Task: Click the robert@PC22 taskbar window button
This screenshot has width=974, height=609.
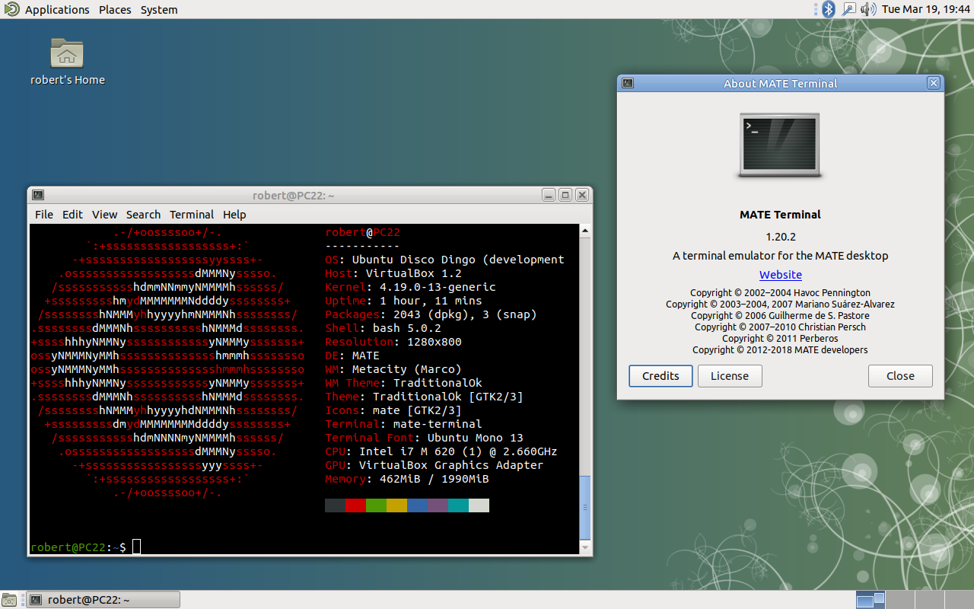Action: pos(103,600)
